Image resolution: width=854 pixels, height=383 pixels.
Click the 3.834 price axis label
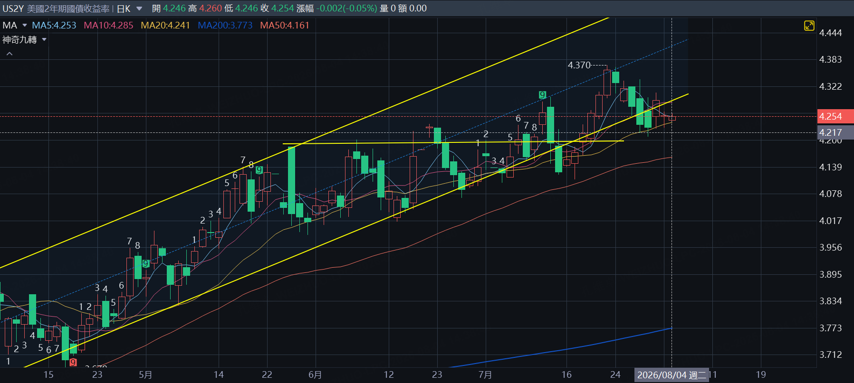point(830,301)
